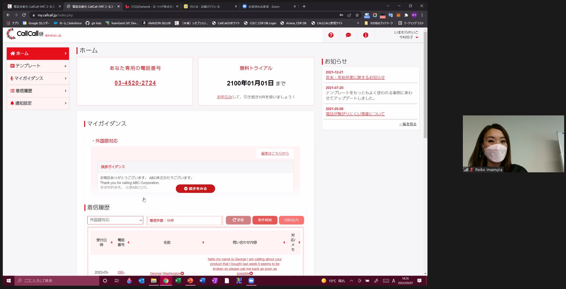Open Outlook from the taskbar
The height and width of the screenshot is (289, 566).
[x=141, y=281]
